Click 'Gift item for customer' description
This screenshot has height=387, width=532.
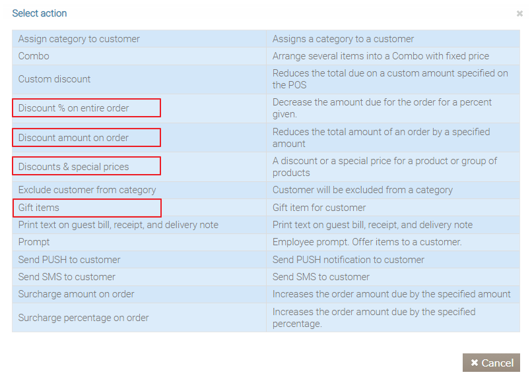[319, 208]
